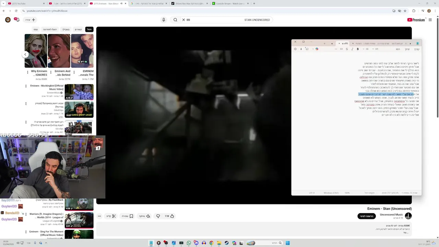Open WhatsApp from the taskbar
This screenshot has width=439, height=247.
coord(189,243)
